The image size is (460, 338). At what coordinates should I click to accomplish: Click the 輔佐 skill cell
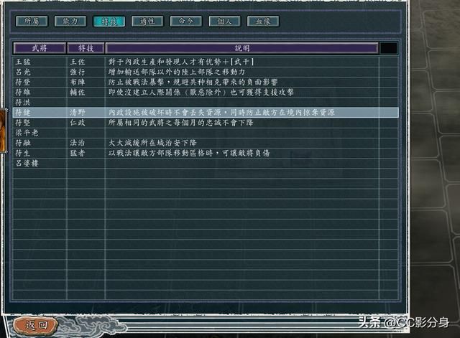point(78,93)
